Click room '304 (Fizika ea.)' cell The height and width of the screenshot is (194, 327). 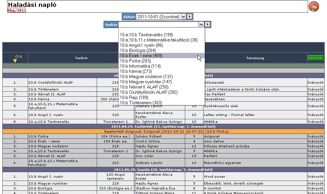(115, 136)
